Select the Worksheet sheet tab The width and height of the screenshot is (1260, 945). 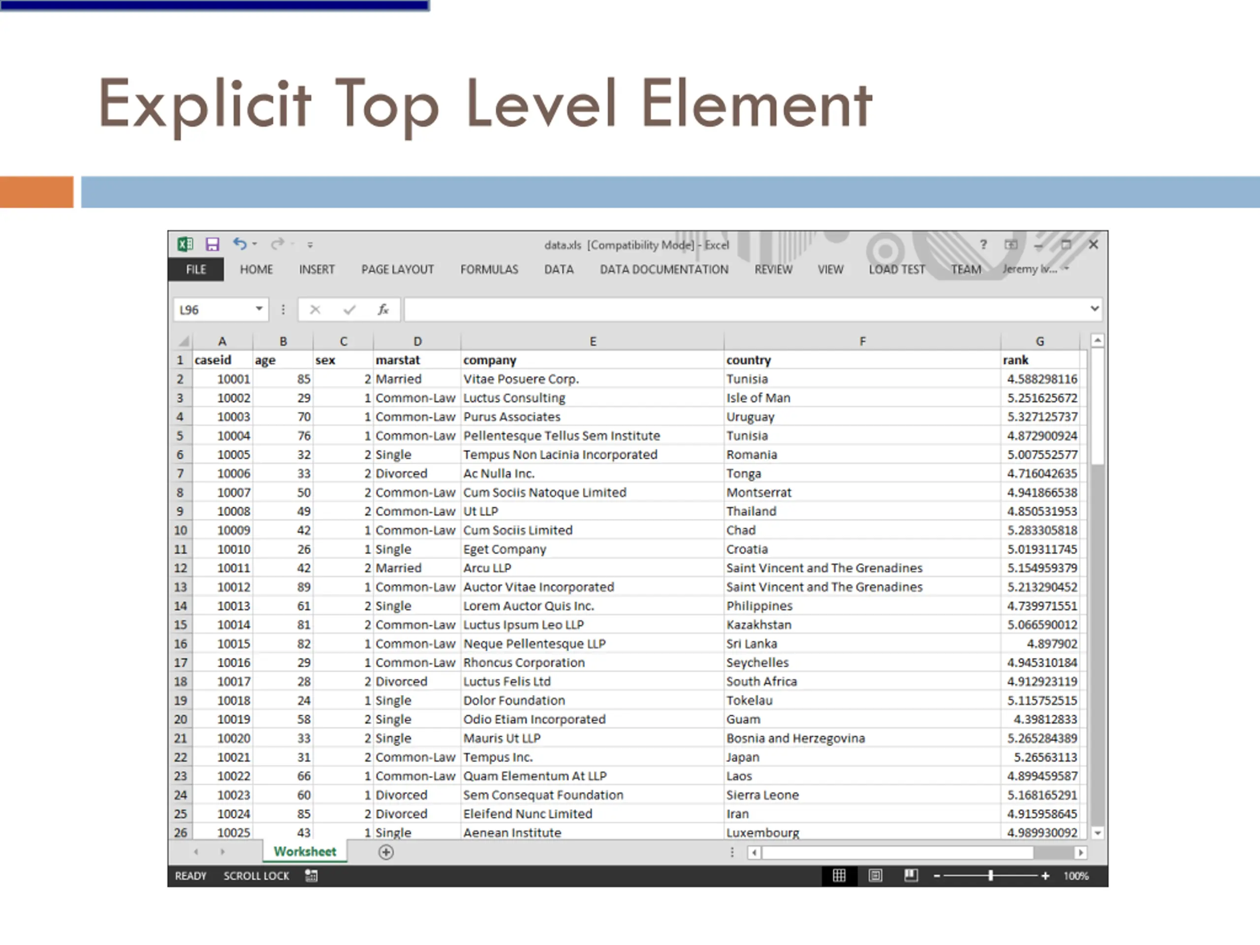(x=305, y=851)
